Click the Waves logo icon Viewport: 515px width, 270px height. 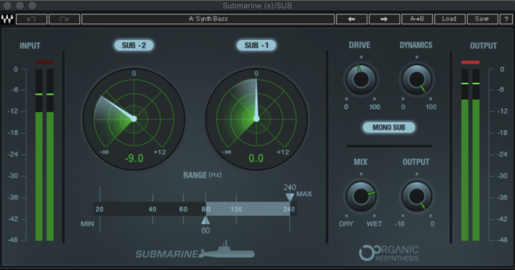pyautogui.click(x=7, y=19)
